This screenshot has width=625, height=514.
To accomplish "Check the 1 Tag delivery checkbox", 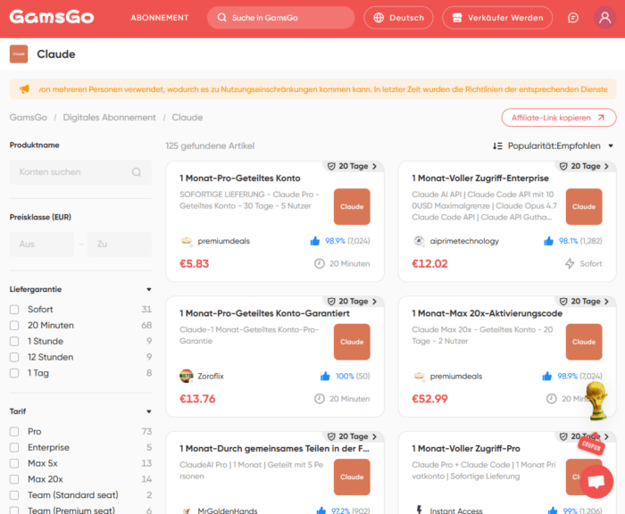I will 14,373.
